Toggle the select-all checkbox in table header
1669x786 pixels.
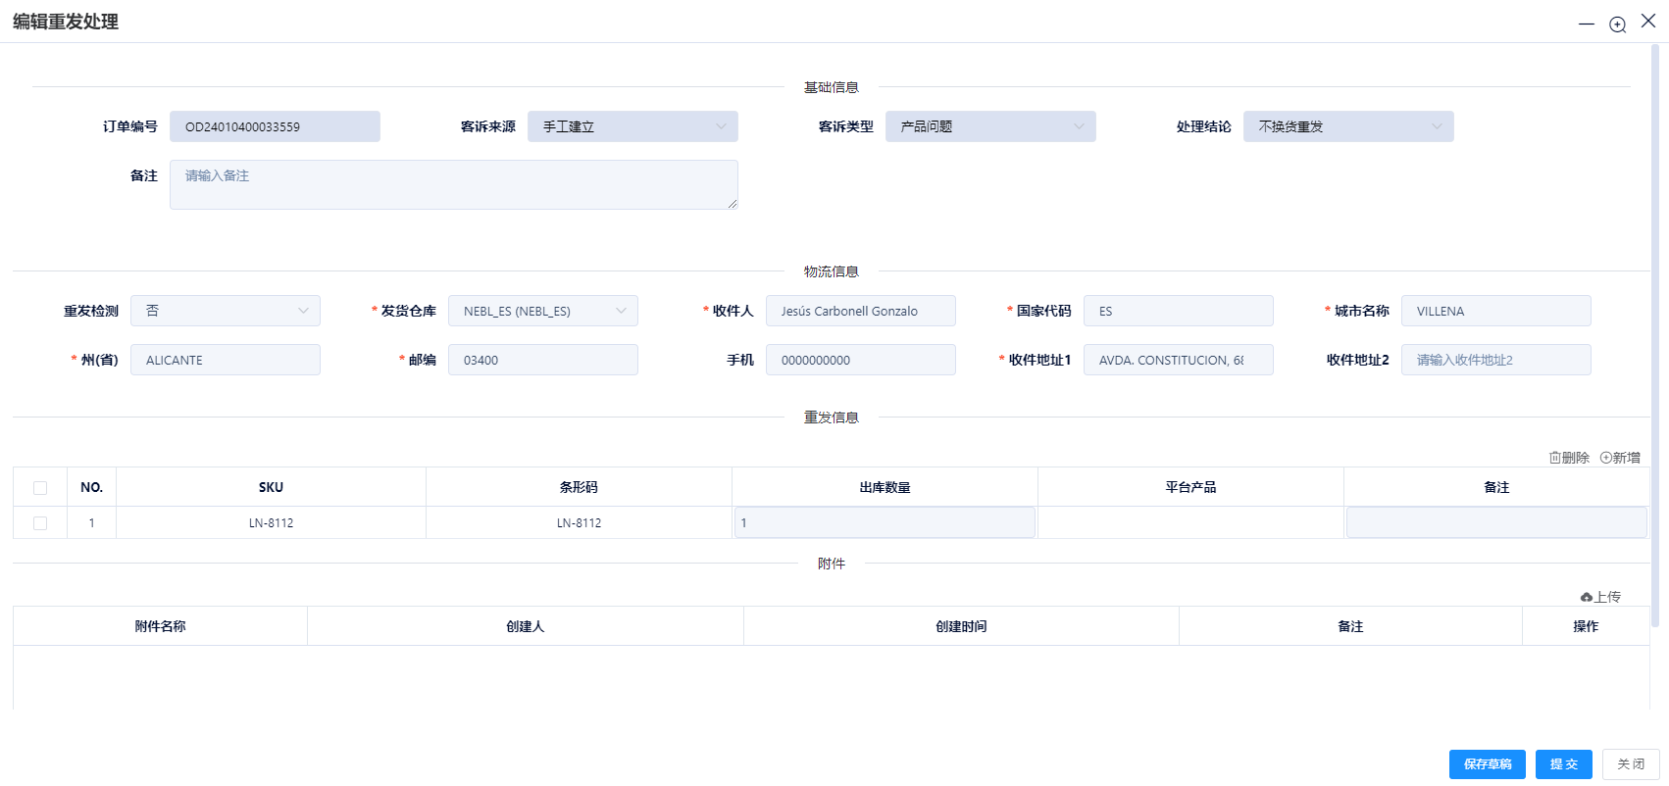[40, 488]
